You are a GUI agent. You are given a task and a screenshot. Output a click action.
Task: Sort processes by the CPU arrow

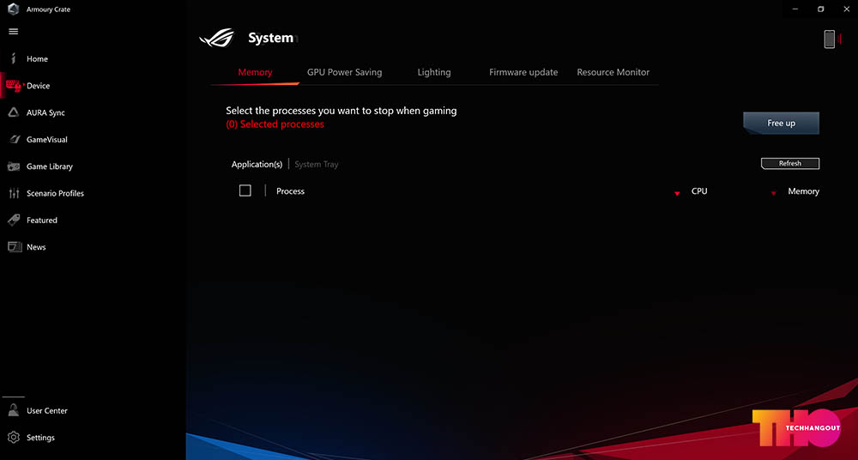(677, 193)
